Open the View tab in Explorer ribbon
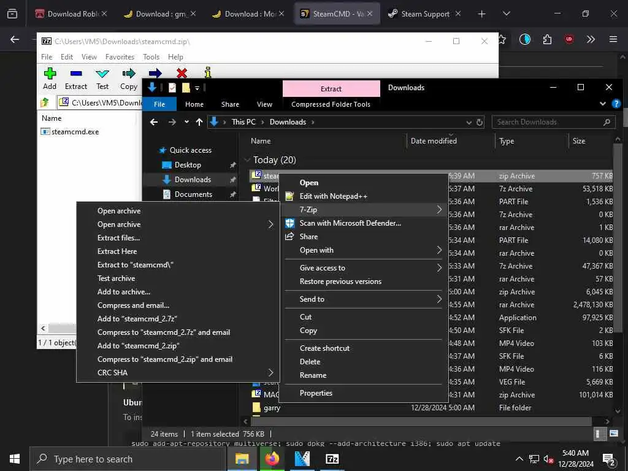The height and width of the screenshot is (471, 628). [x=265, y=104]
